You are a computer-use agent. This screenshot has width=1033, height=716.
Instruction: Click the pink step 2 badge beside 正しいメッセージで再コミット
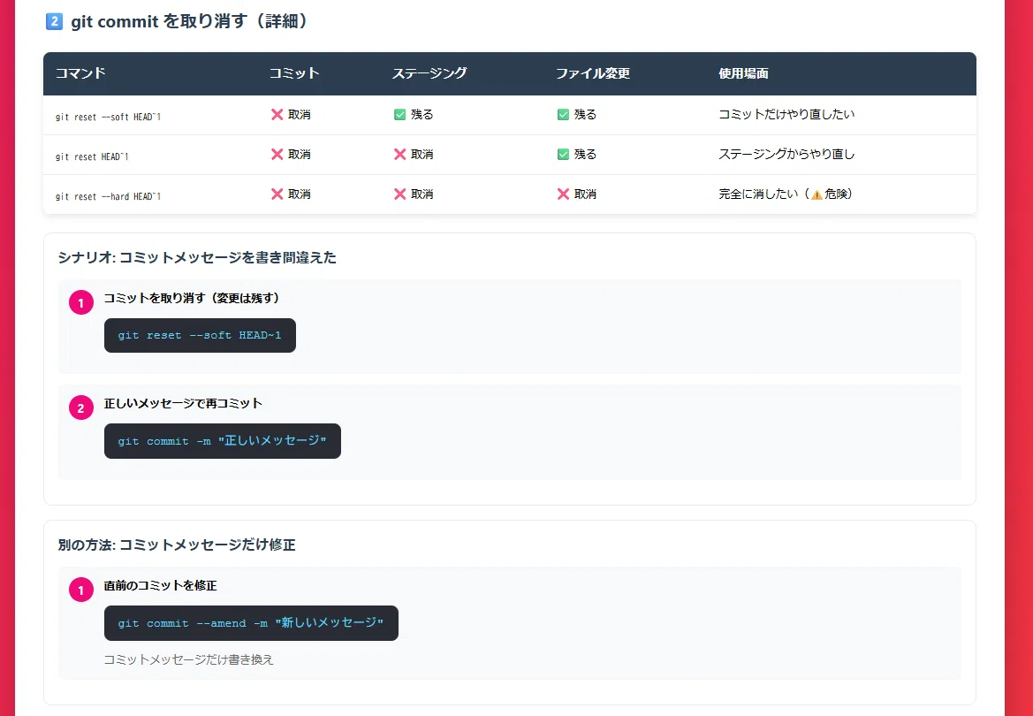click(x=81, y=408)
